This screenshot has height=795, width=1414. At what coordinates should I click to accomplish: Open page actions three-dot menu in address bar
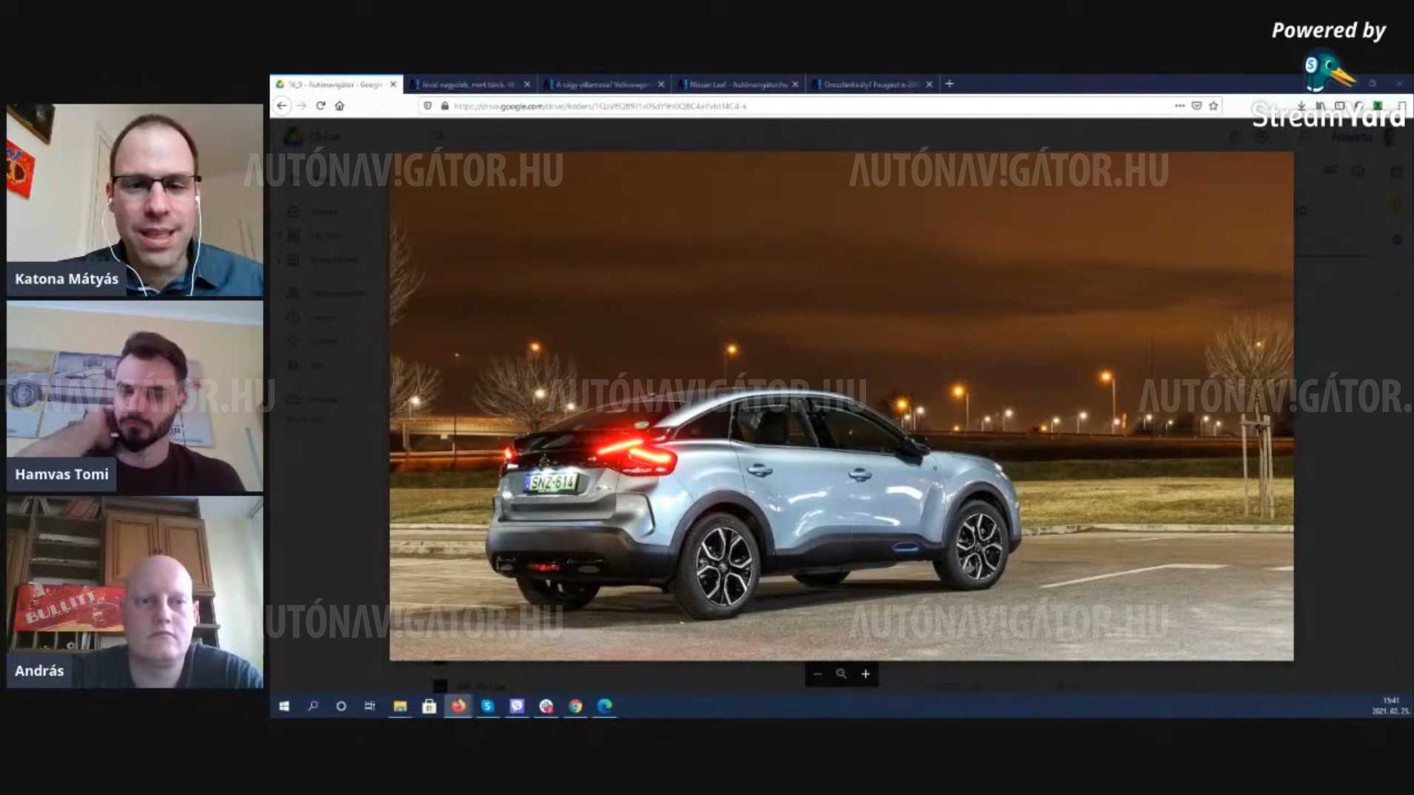[1179, 106]
